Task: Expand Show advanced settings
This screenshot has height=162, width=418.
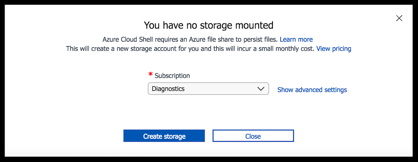Action: tap(312, 90)
